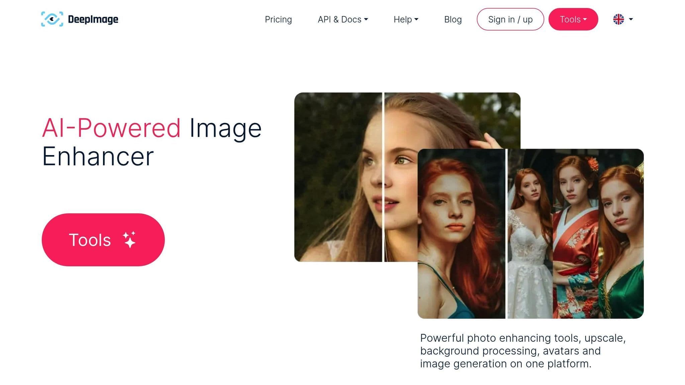The width and height of the screenshot is (685, 385).
Task: Click the divider line on the redhead image
Action: pos(506,234)
